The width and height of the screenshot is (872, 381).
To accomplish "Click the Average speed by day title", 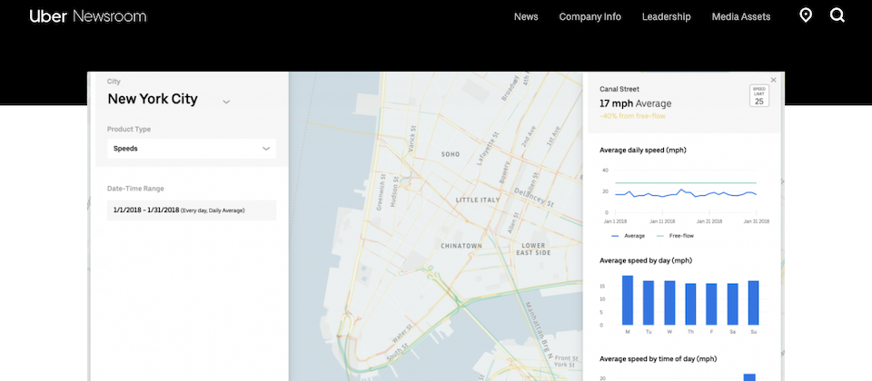I will [x=646, y=260].
